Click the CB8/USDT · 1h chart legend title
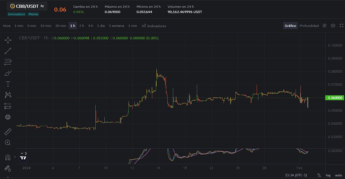 [x=34, y=38]
